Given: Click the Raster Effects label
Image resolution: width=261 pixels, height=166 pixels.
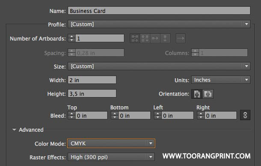Looking at the screenshot, I should [47, 157].
